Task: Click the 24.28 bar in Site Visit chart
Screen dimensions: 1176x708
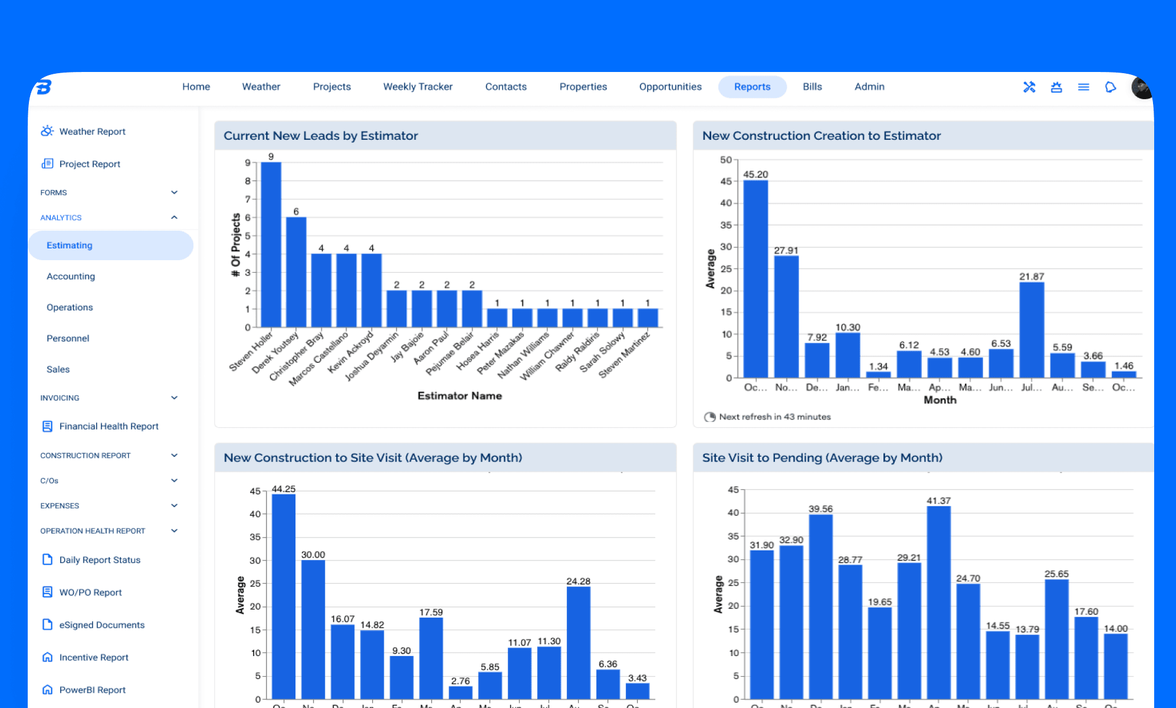Action: point(578,643)
